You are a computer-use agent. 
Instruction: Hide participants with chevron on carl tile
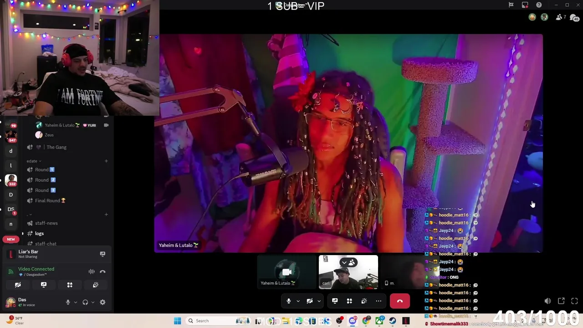[348, 262]
